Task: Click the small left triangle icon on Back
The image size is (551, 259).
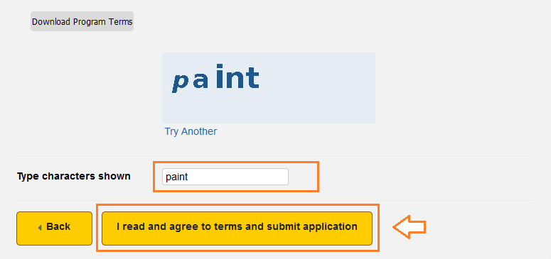Action: 40,228
